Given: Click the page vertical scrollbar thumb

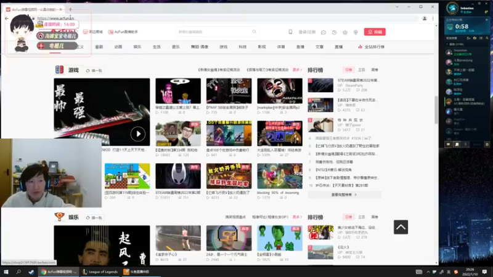Looking at the screenshot, I should 436,110.
